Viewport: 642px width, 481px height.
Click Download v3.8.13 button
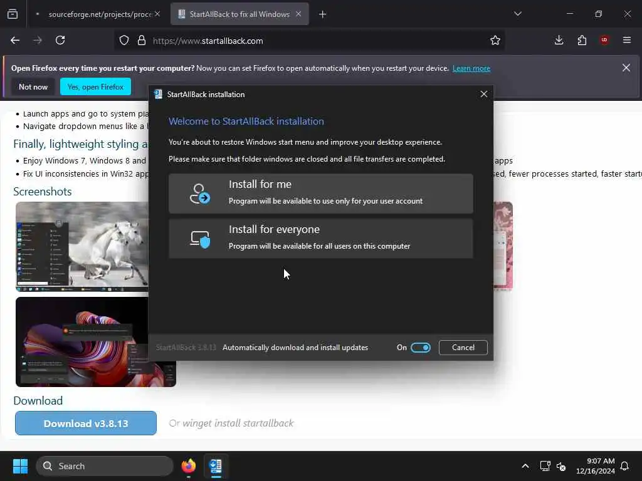[x=85, y=423]
